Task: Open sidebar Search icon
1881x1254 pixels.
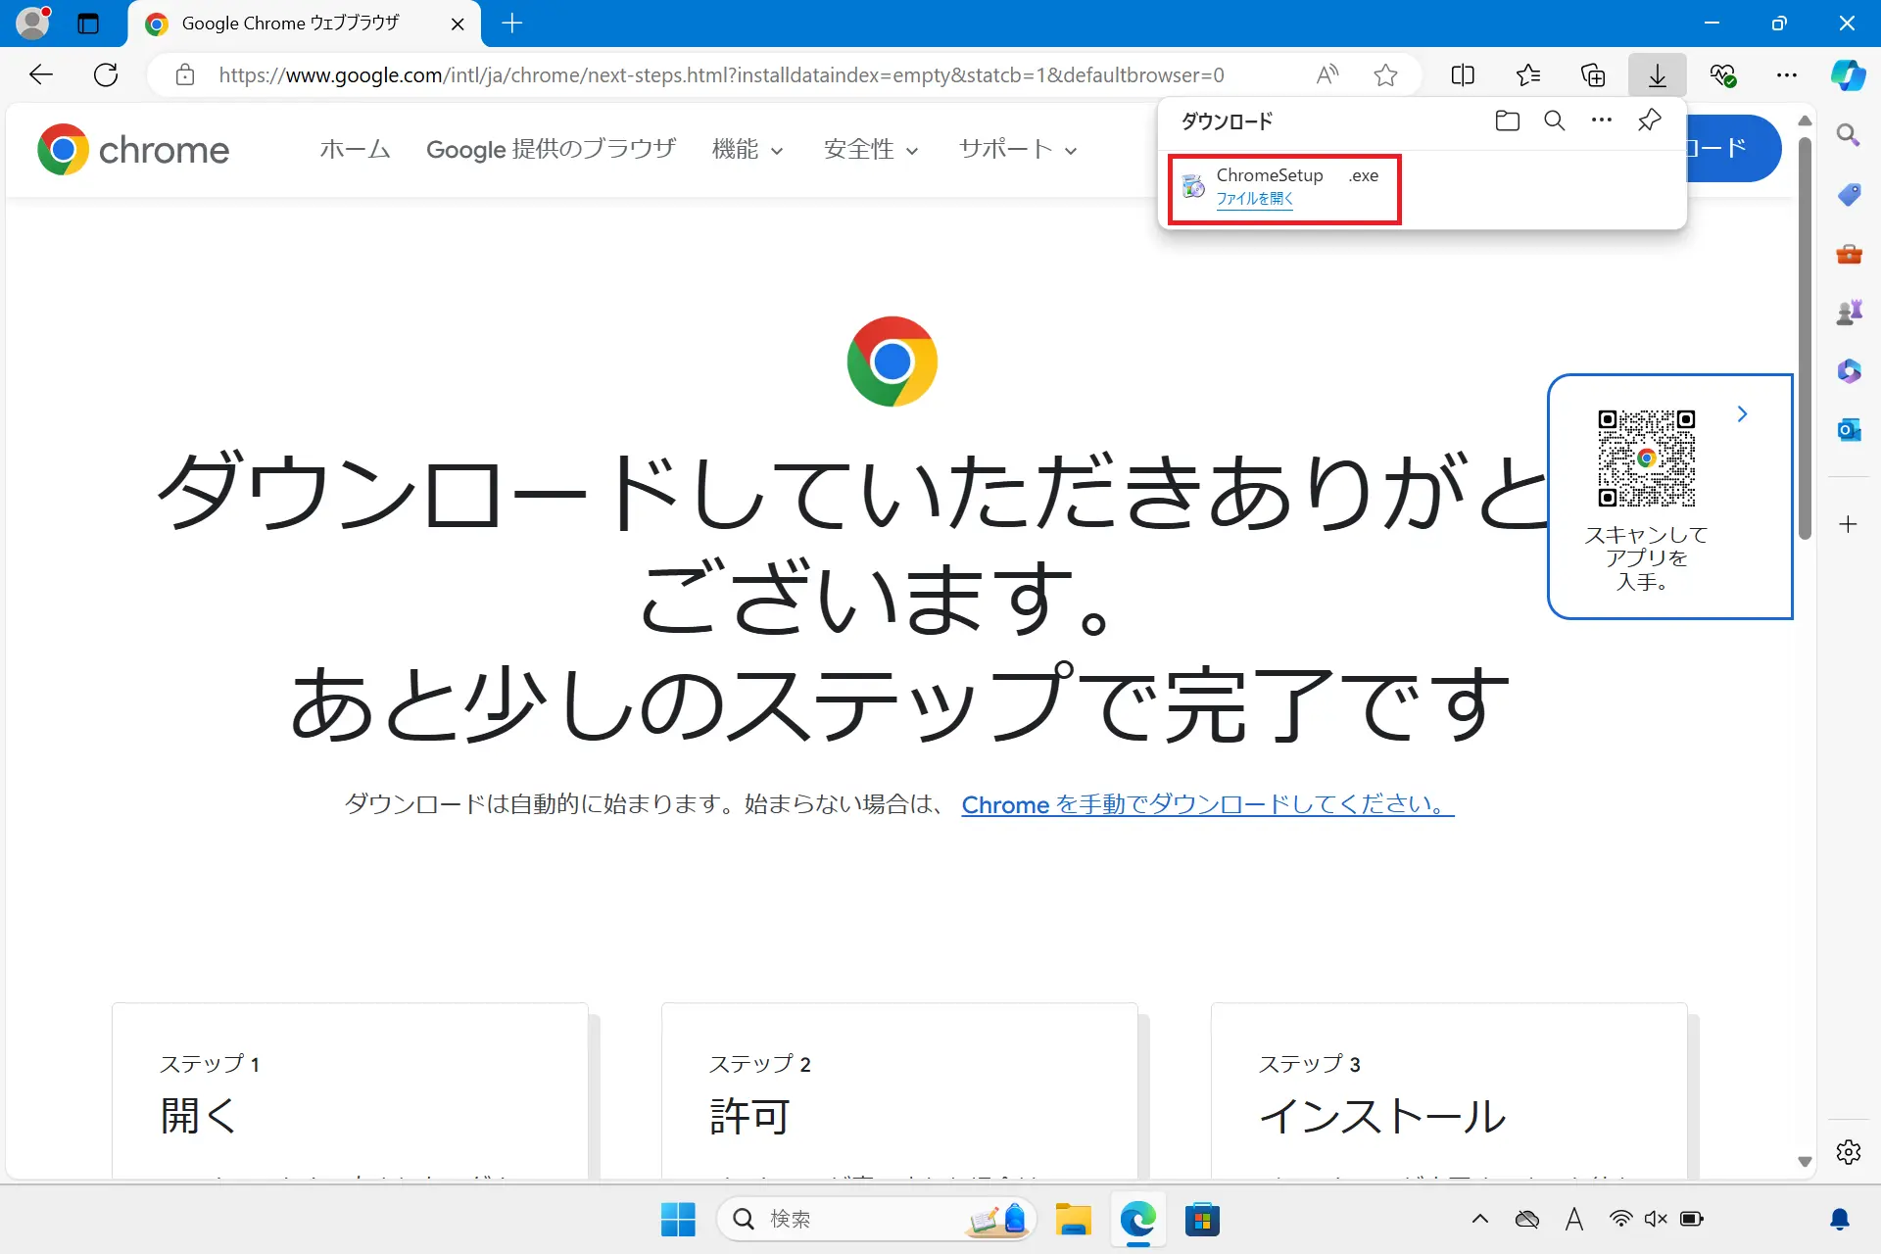Action: tap(1849, 135)
